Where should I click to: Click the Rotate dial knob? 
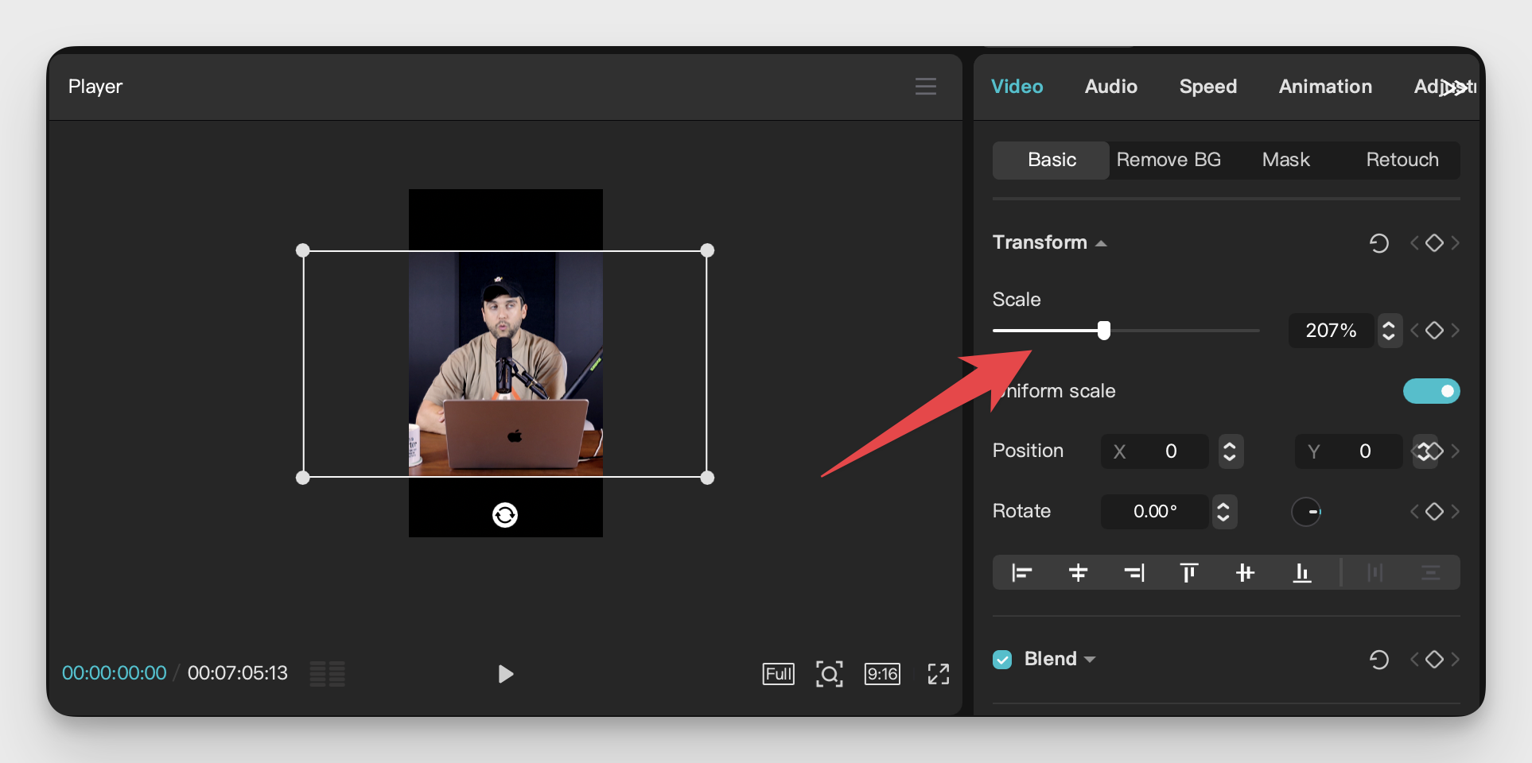click(x=1306, y=512)
